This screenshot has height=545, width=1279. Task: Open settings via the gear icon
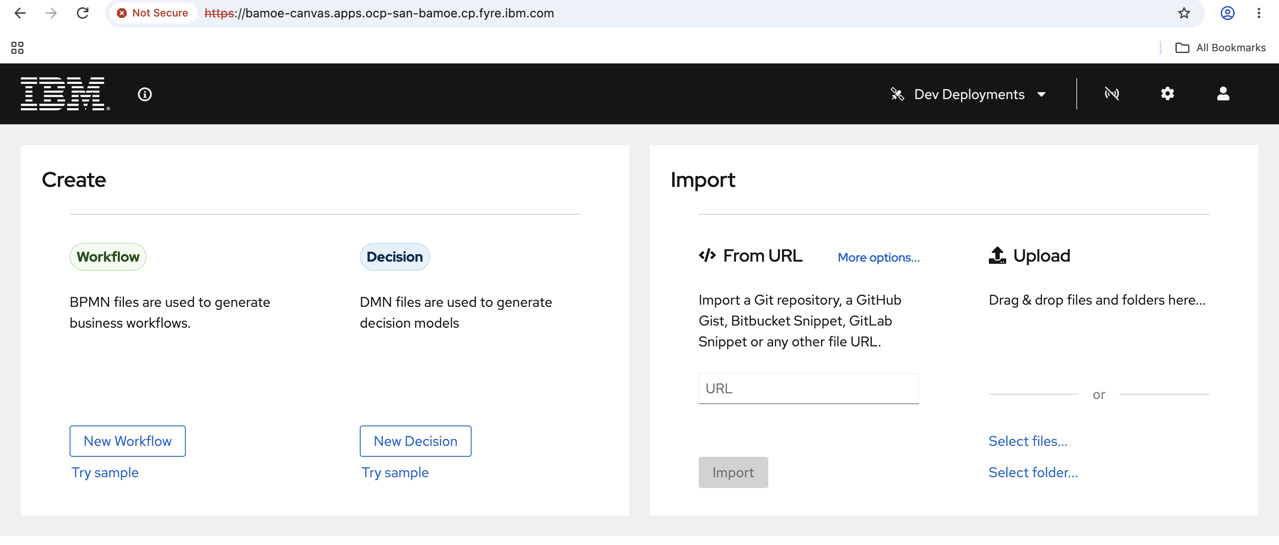click(1167, 93)
